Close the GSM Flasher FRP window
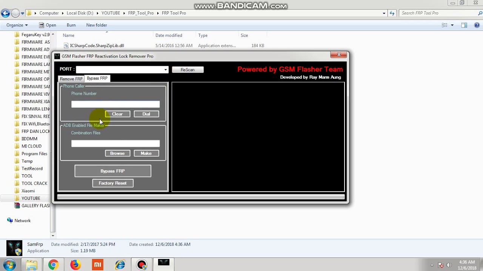The image size is (483, 271). 338,55
